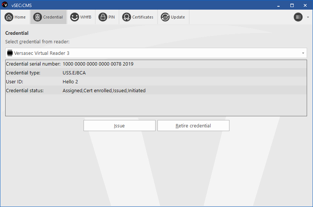
Task: Click the Credential status label
Action: pos(25,91)
